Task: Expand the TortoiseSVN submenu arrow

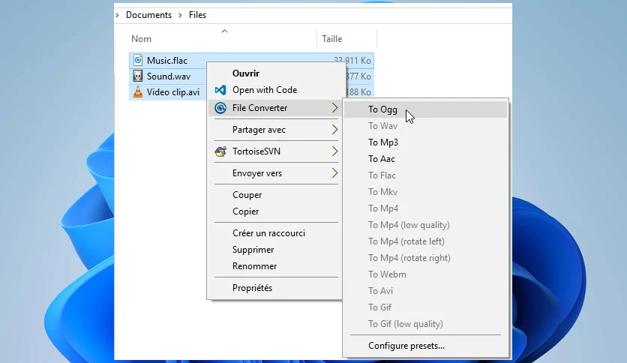Action: tap(334, 151)
